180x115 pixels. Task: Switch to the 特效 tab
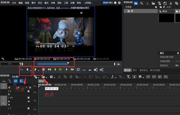[134, 70]
